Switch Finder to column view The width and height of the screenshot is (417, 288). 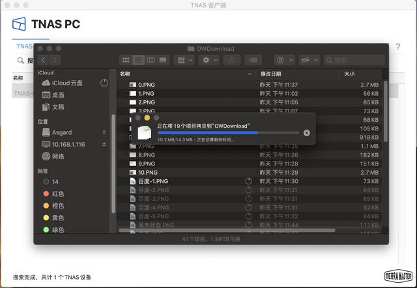click(x=151, y=60)
